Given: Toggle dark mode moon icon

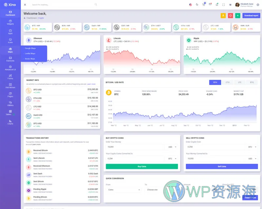Looking at the screenshot, I should [x=197, y=5].
